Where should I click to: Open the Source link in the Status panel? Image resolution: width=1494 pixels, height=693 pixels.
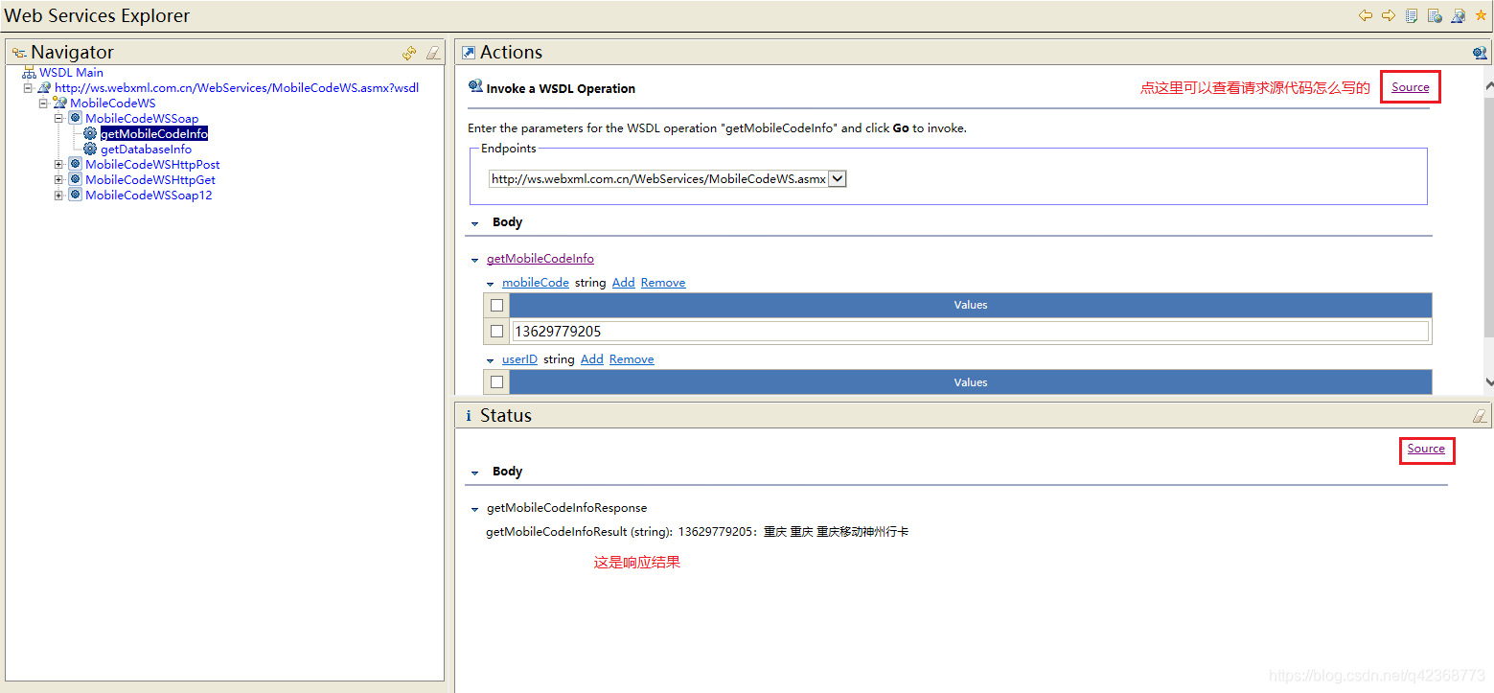click(1426, 450)
